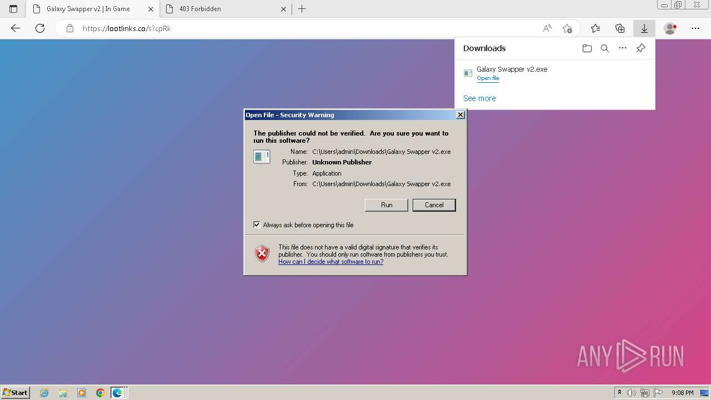Screen dimensions: 711x400
Task: Click Open file link for download
Action: [x=488, y=78]
